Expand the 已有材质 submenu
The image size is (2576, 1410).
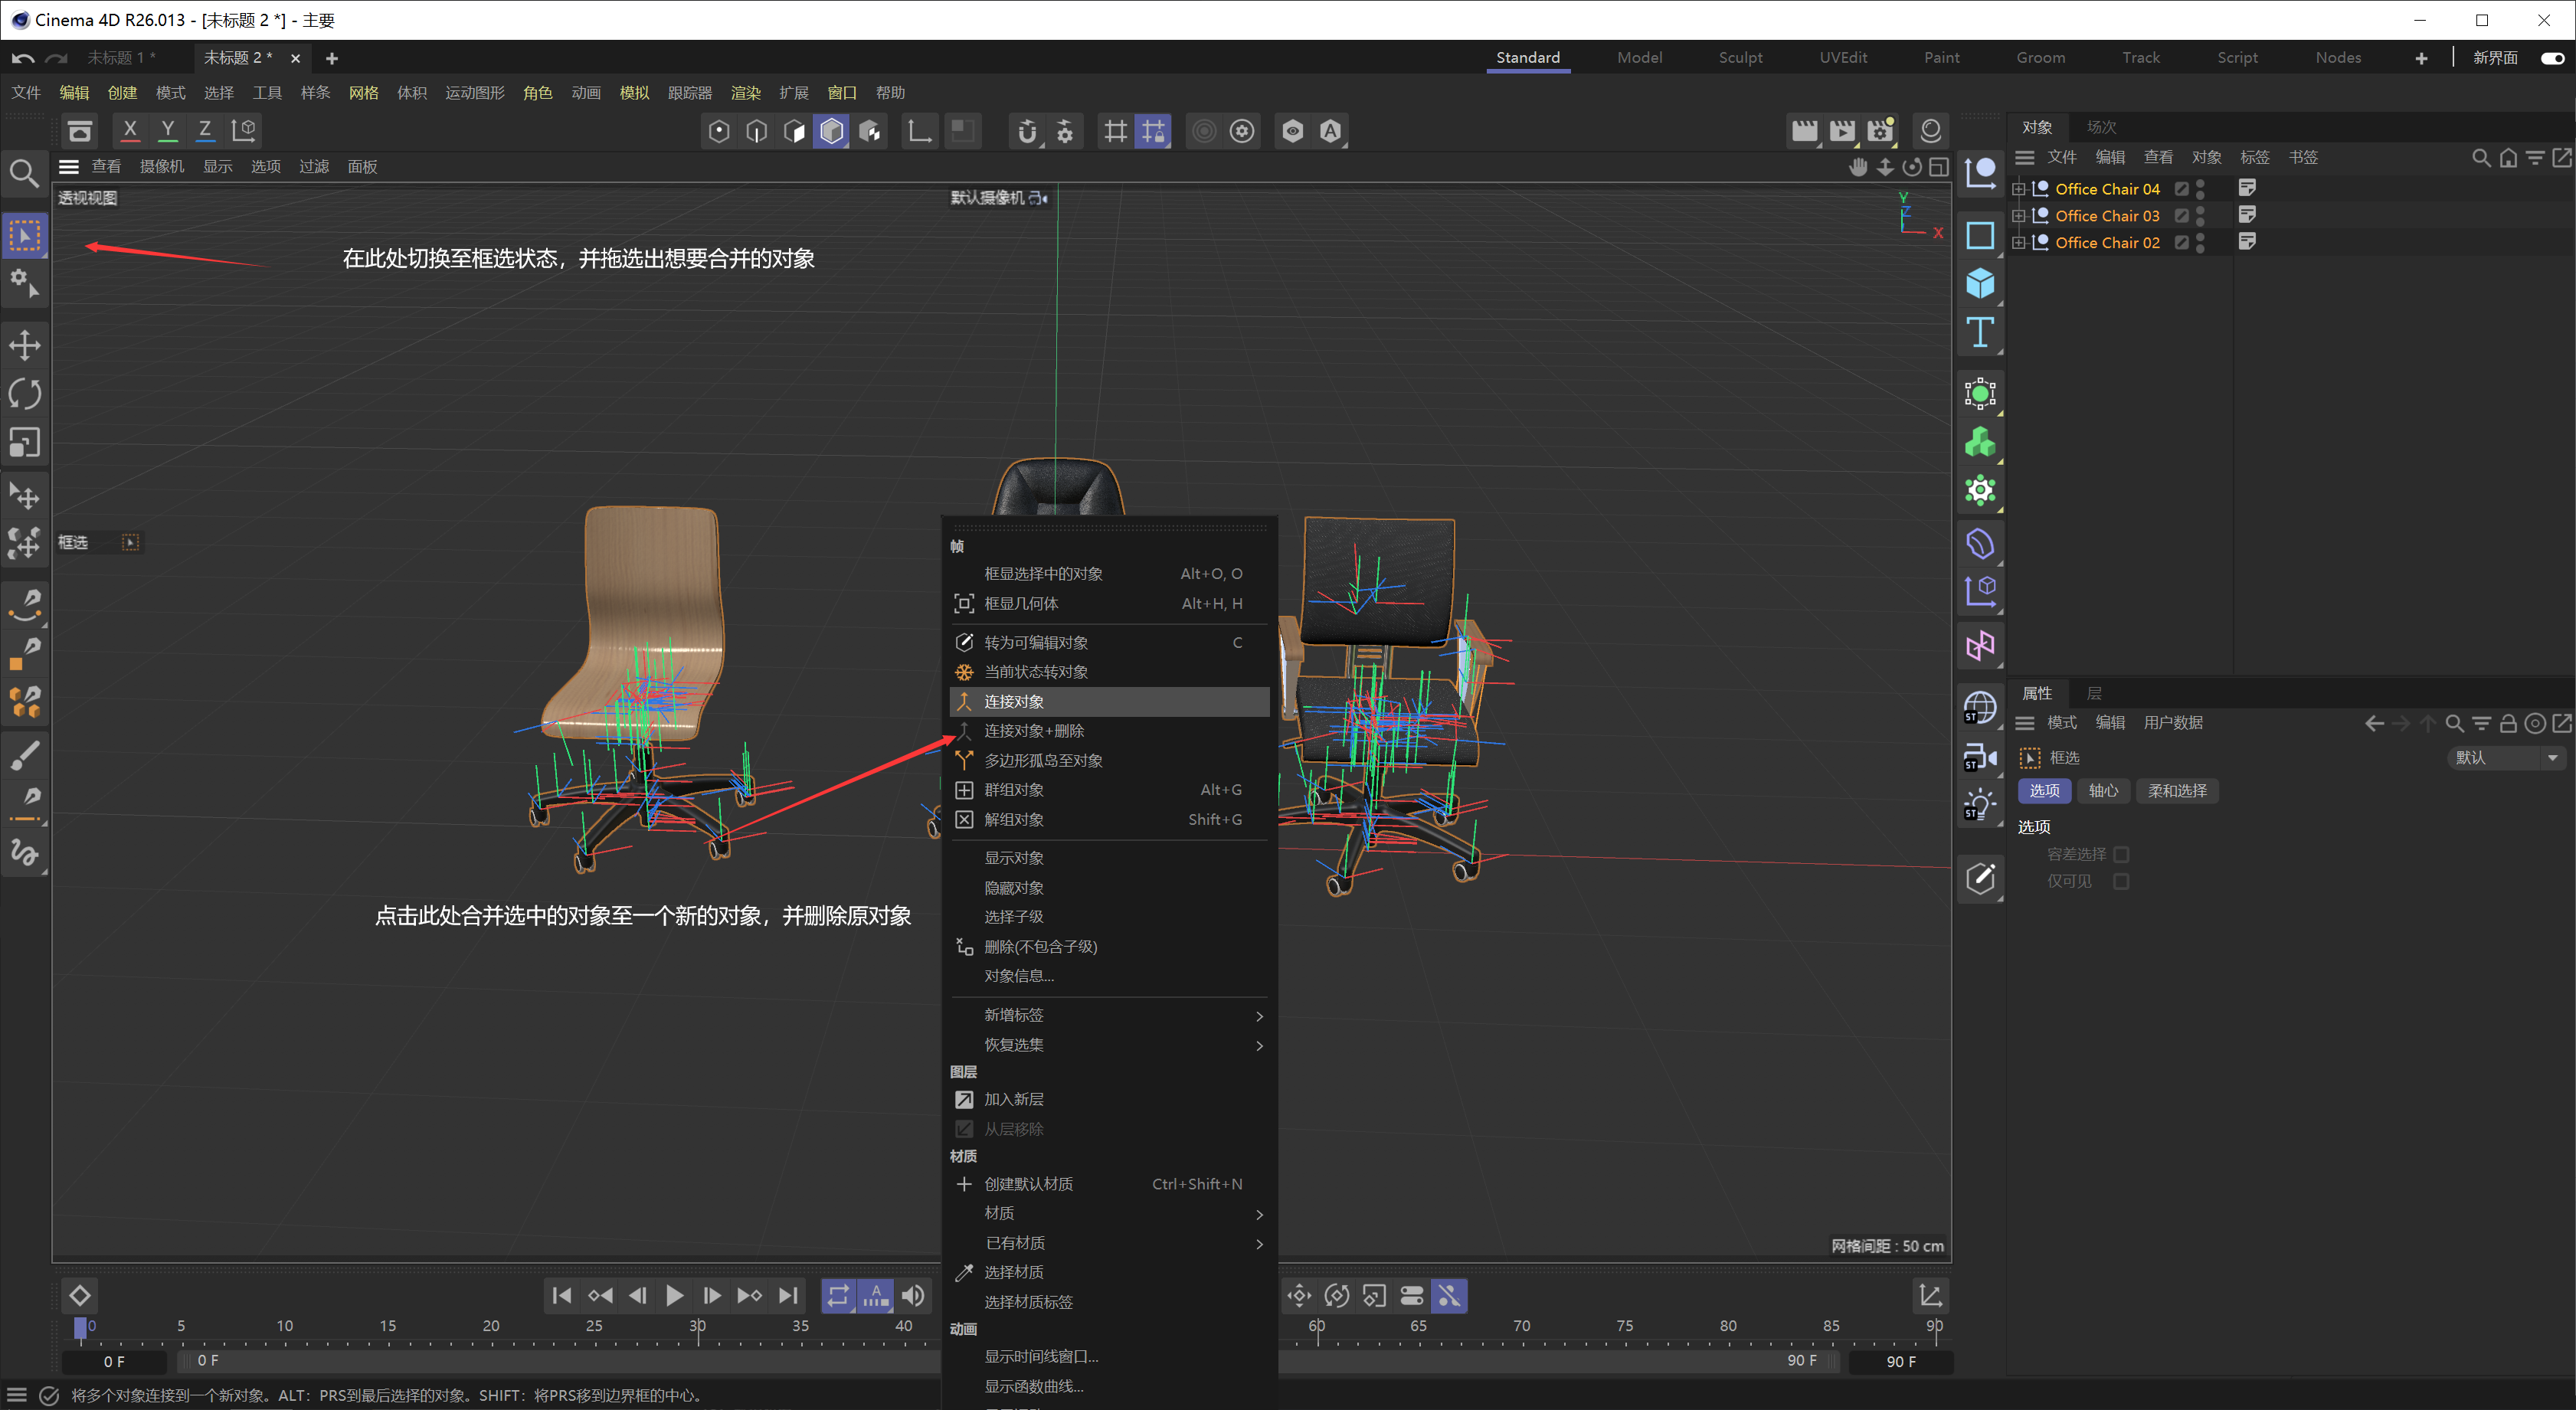[1108, 1243]
